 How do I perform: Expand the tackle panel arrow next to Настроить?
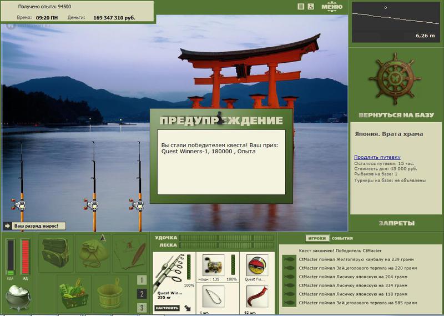pos(188,308)
